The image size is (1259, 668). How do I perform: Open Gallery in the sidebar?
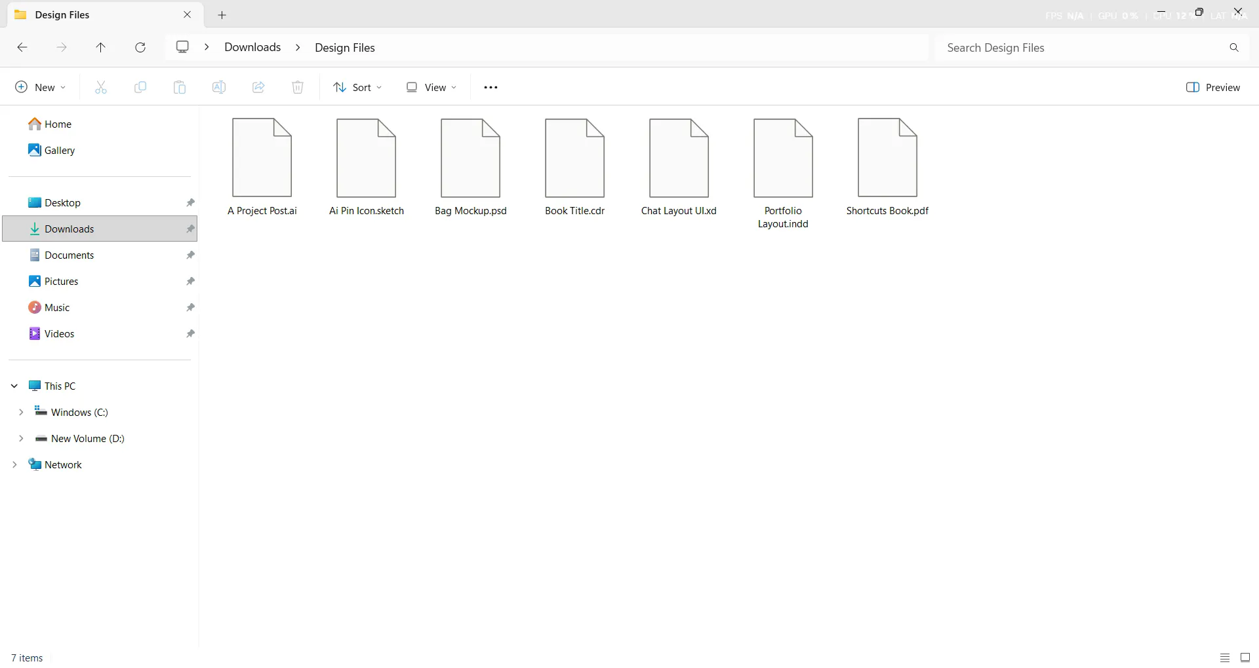[52, 150]
